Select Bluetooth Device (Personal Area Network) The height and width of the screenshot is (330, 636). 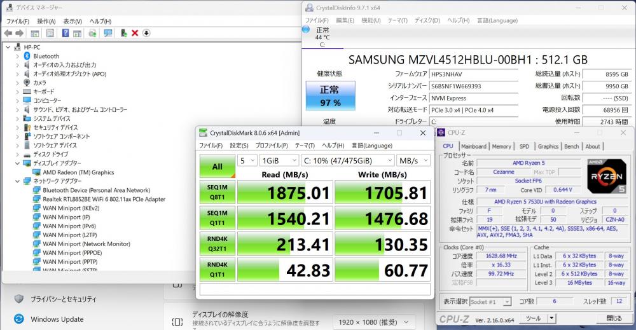pyautogui.click(x=97, y=190)
